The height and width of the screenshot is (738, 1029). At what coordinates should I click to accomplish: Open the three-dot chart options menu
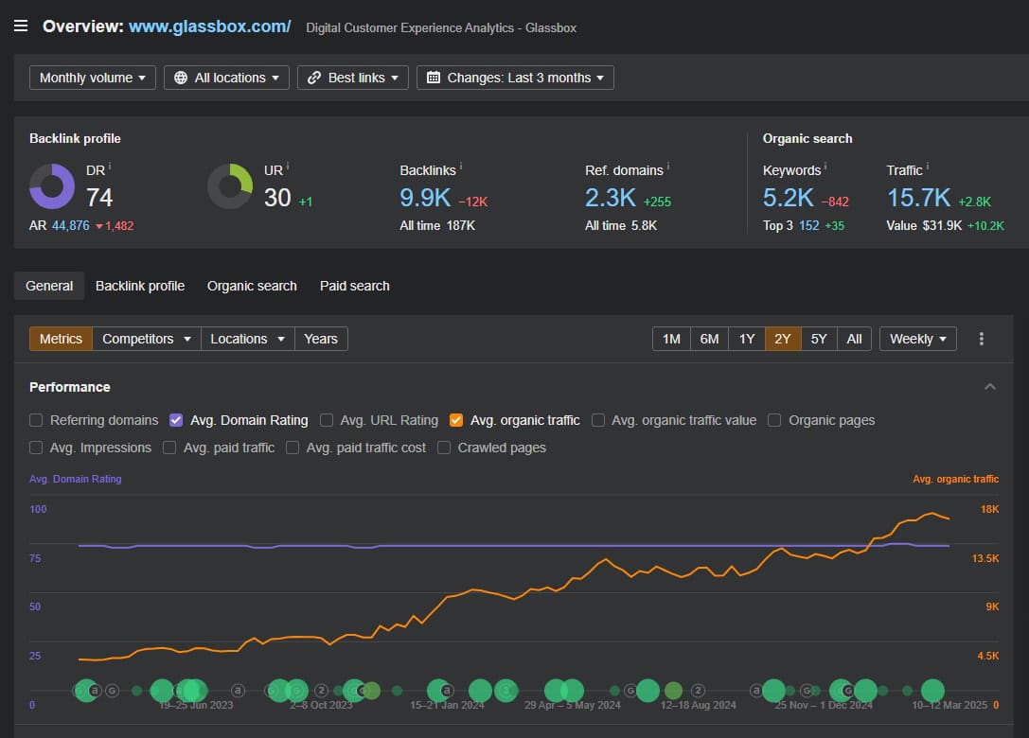982,339
